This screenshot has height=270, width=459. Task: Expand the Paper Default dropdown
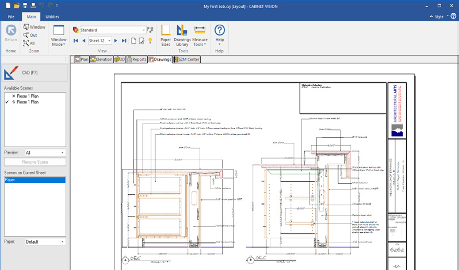click(62, 242)
